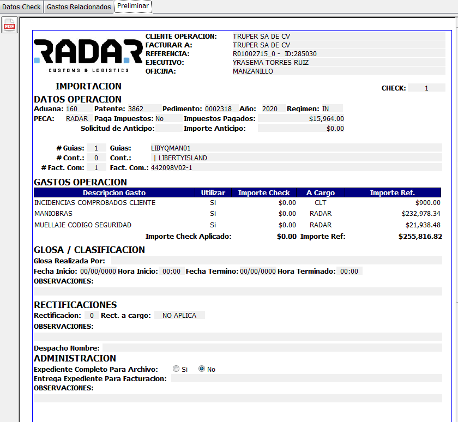Click the Importe Anticipo $0.00 field

(301, 128)
